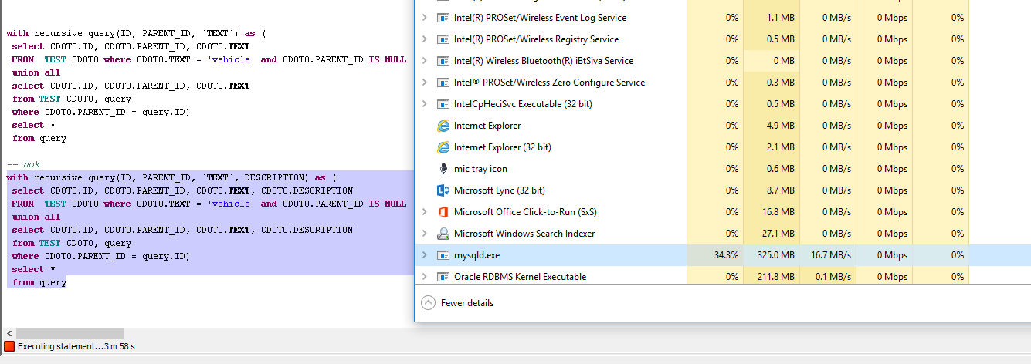Click the '-- nok' comment line in editor
This screenshot has height=364, width=1031.
[x=23, y=164]
